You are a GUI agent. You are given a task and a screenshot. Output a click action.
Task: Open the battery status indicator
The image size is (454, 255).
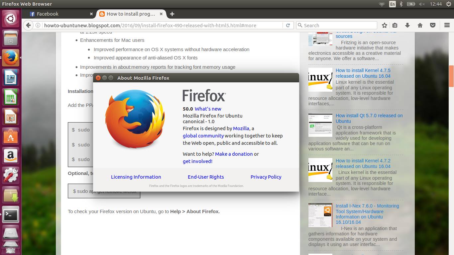[411, 4]
